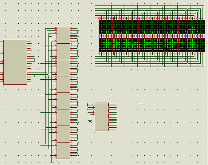Select the bottom chip in the stacked column
Viewport: 208px width, 165px height.
point(63,151)
